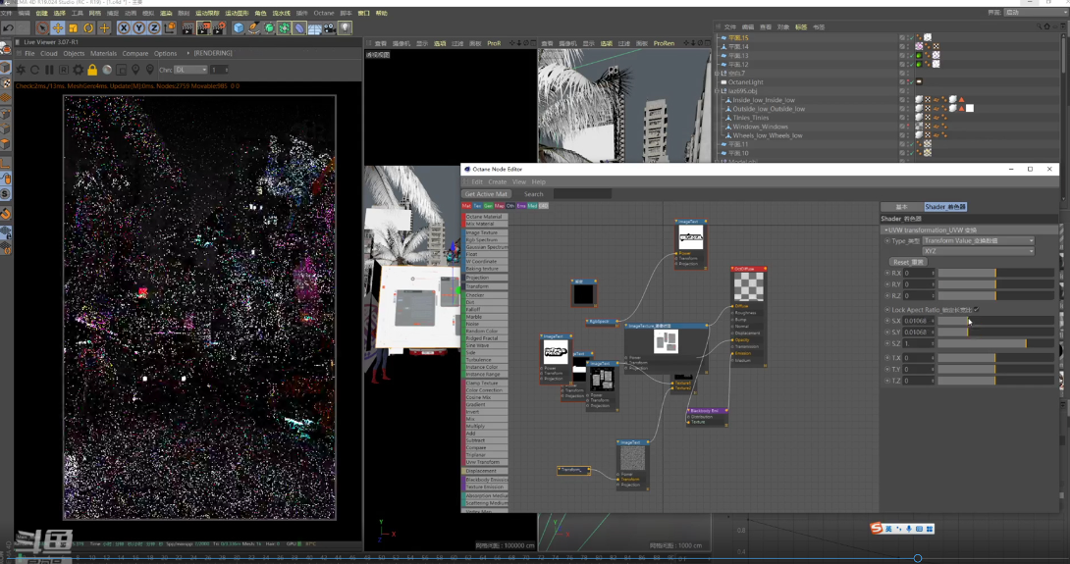Viewport: 1070px width, 564px height.
Task: Open Live Viewer Cloud menu
Action: 49,53
